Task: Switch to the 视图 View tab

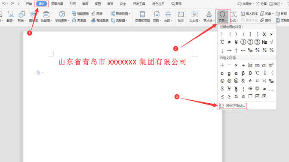Action: (x=98, y=4)
